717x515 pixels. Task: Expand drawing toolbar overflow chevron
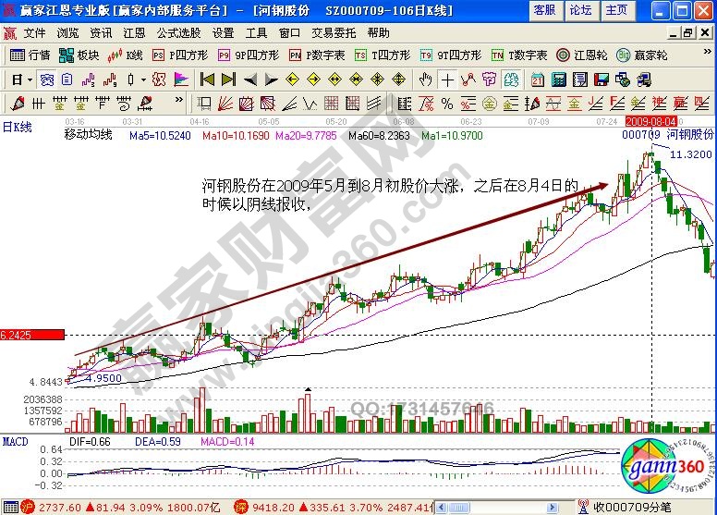pyautogui.click(x=179, y=99)
